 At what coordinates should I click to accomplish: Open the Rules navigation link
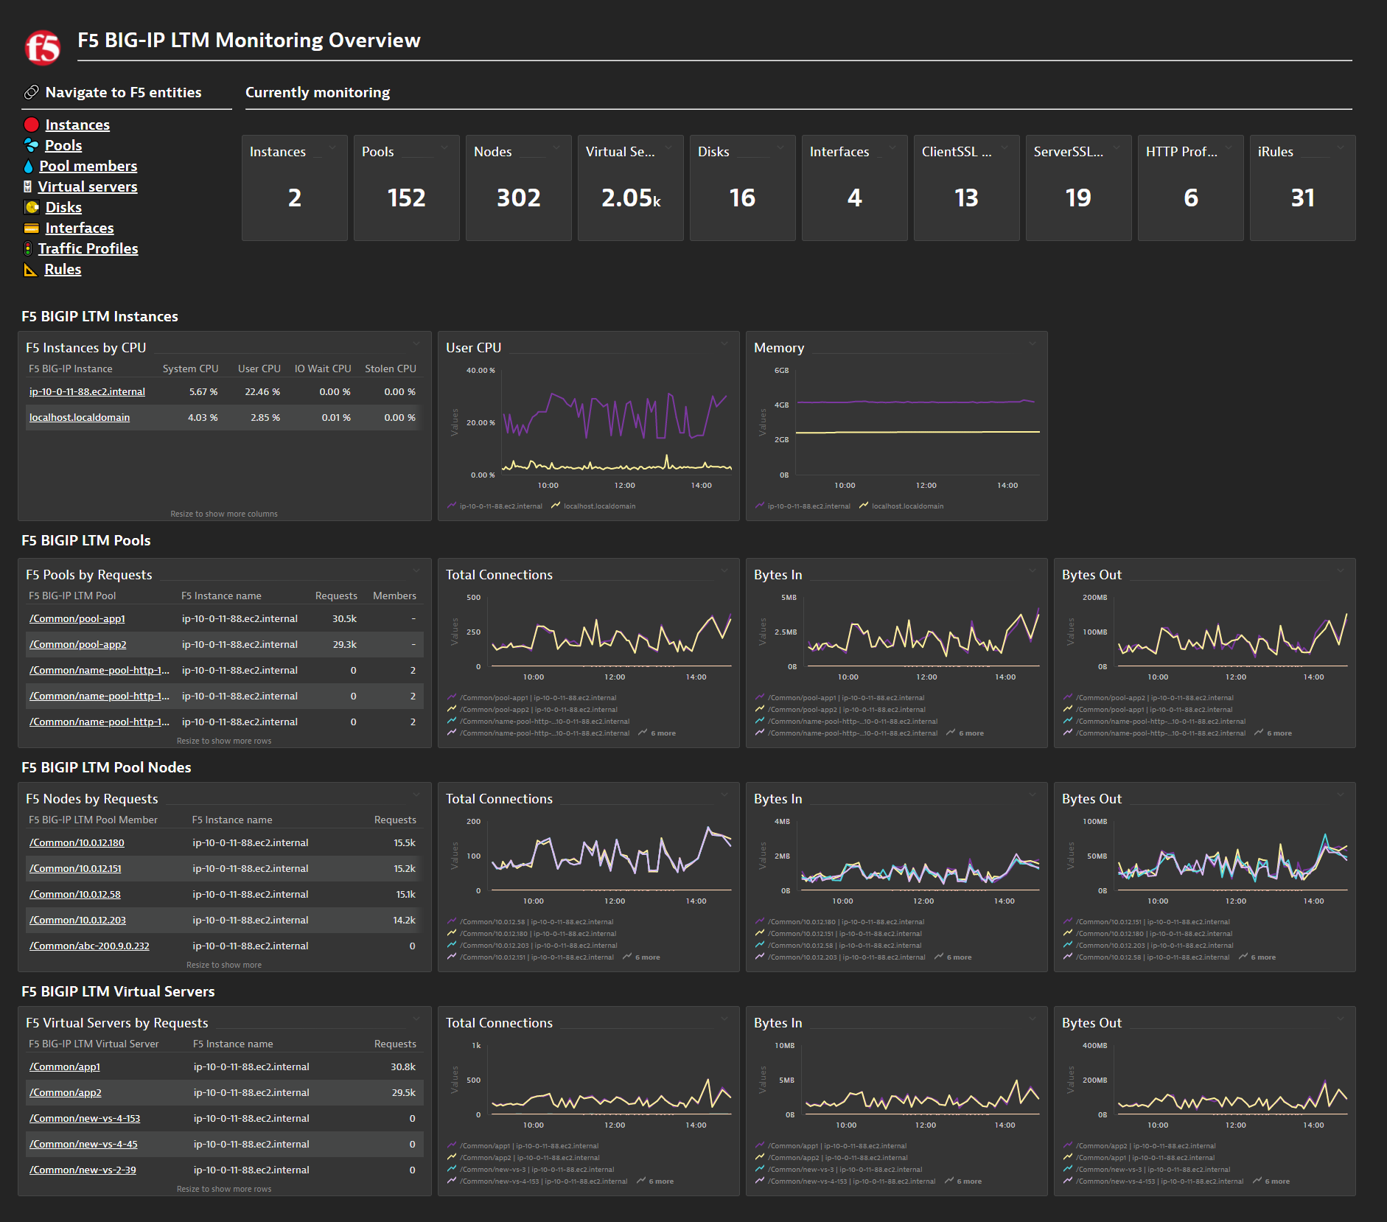[x=63, y=269]
